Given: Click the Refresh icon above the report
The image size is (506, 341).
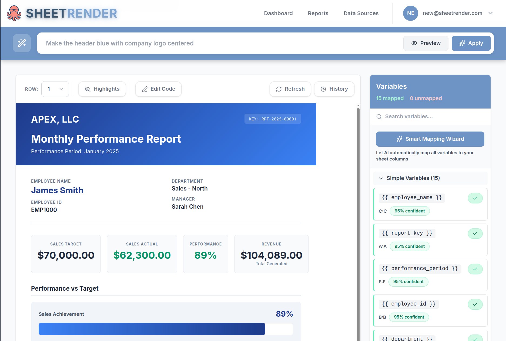Looking at the screenshot, I should point(279,89).
